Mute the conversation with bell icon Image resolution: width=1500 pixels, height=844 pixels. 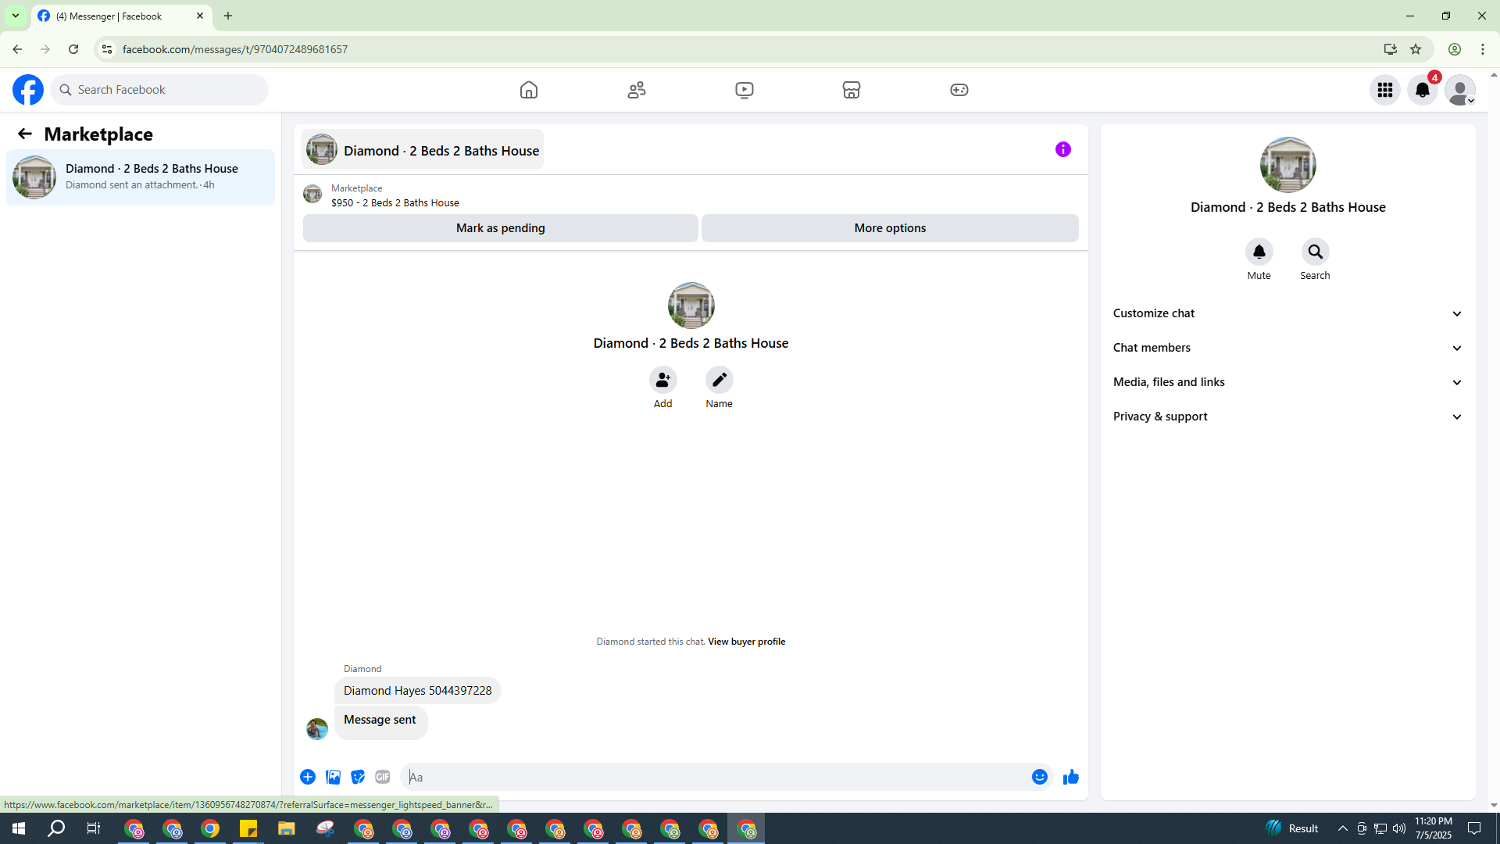tap(1259, 252)
